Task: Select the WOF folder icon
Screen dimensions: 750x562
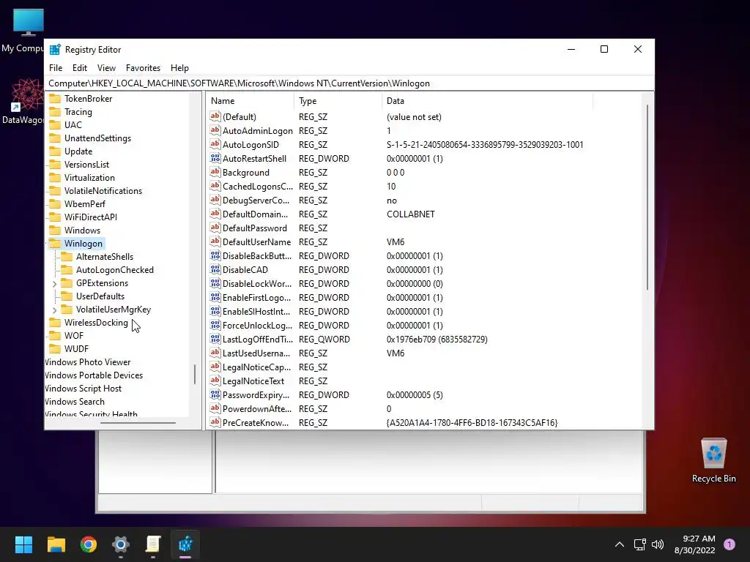Action: tap(56, 336)
